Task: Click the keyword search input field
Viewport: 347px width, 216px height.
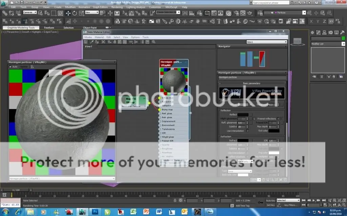Action: [270, 3]
